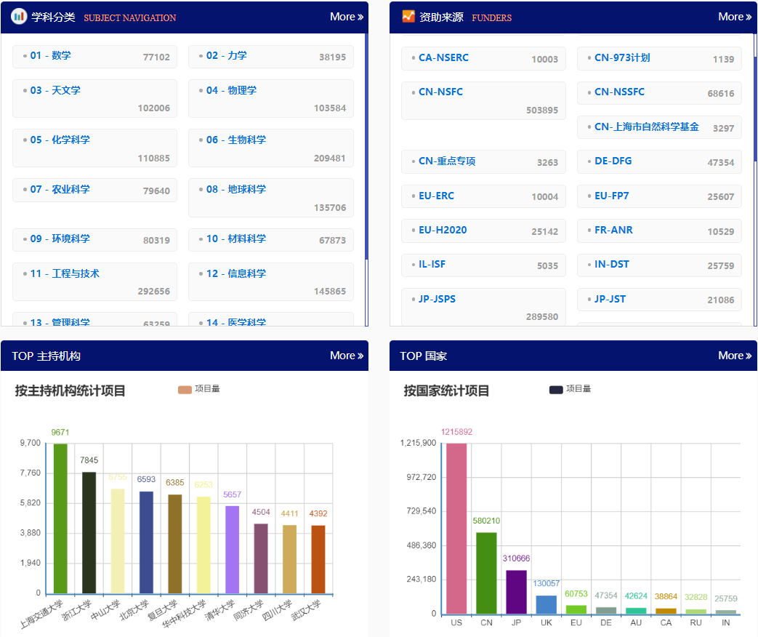Click the subject navigation chart icon
Viewport: 758px width, 637px height.
coord(20,16)
